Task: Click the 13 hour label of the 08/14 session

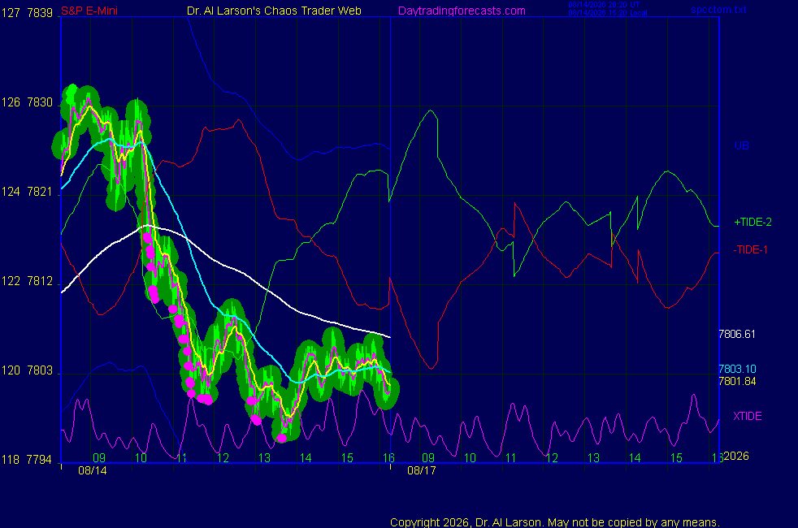Action: (x=264, y=458)
